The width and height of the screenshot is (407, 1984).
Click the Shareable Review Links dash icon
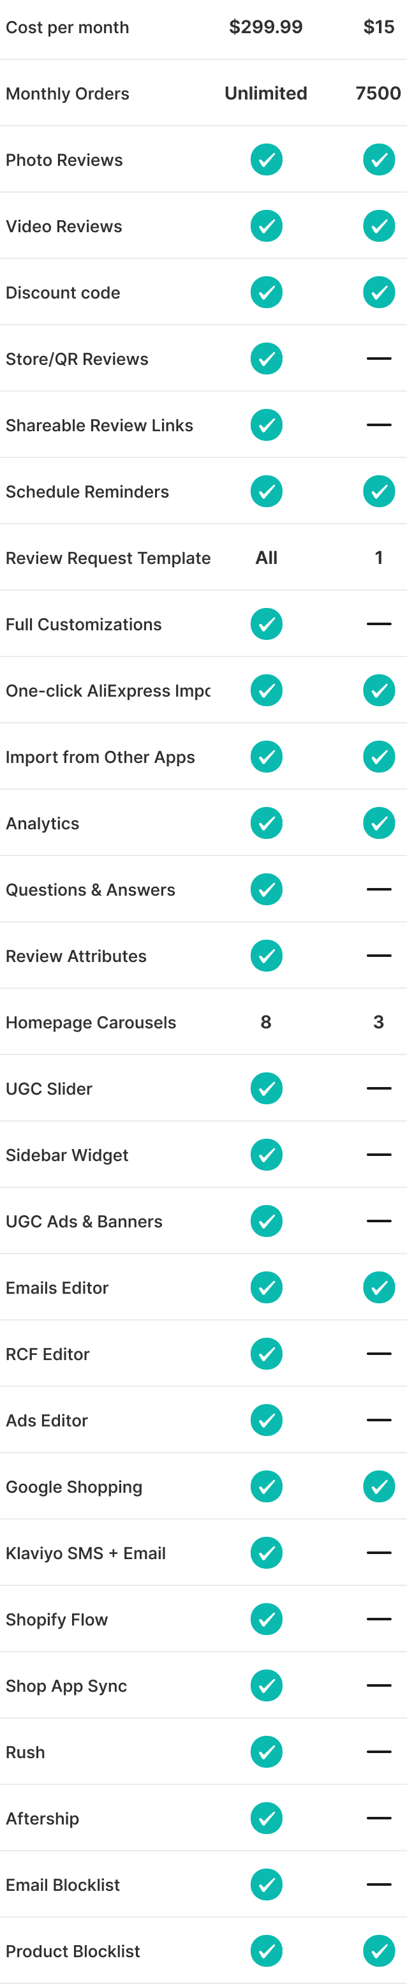pyautogui.click(x=378, y=425)
